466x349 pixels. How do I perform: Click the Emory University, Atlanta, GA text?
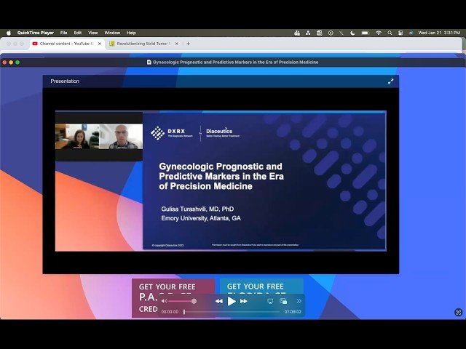point(201,218)
